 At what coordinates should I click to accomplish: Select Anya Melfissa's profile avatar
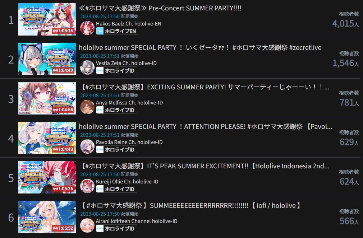(87, 107)
